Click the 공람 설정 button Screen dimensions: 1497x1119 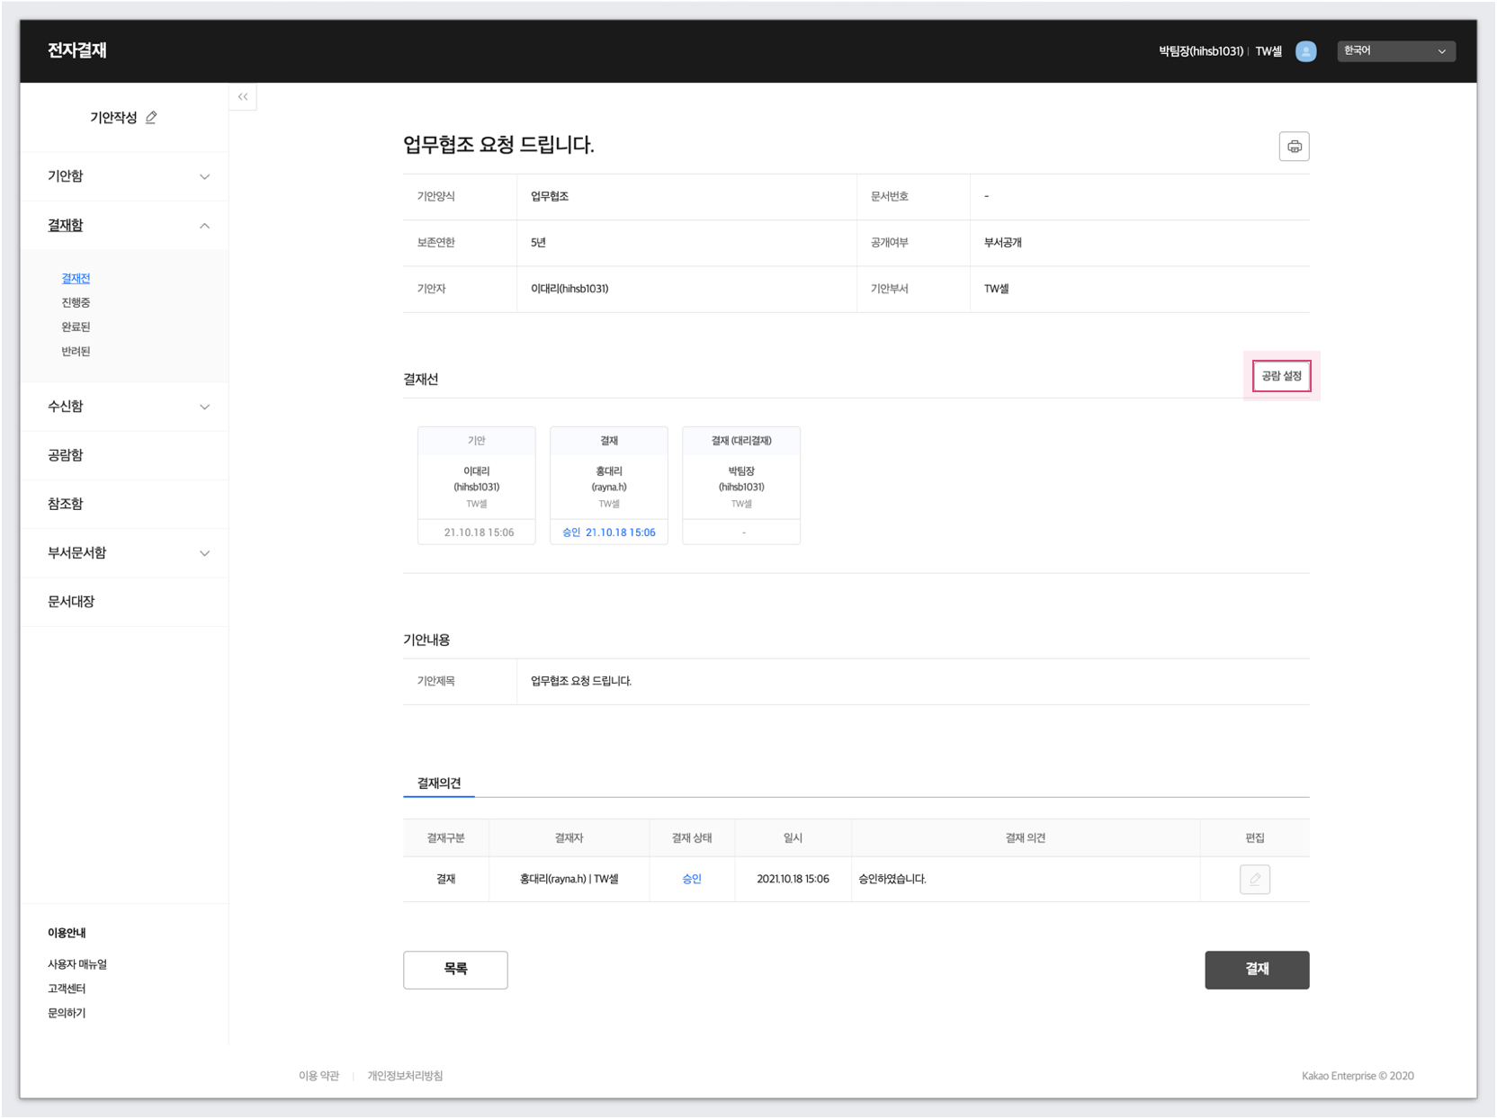[1281, 376]
